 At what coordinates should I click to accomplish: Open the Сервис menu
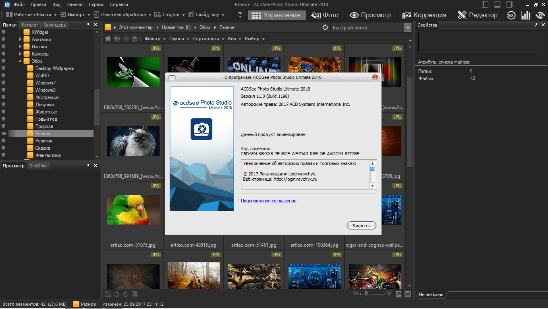[x=96, y=4]
